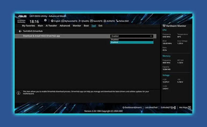Open the Exit tab
This screenshot has width=207, height=127.
[x=100, y=26]
